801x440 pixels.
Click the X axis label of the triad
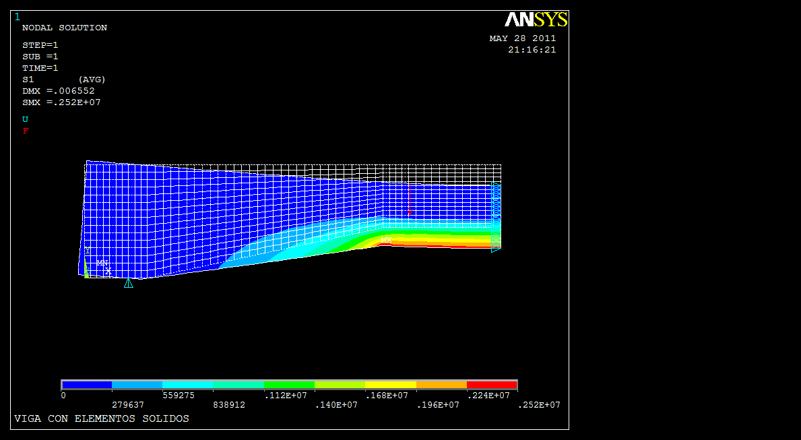click(108, 271)
